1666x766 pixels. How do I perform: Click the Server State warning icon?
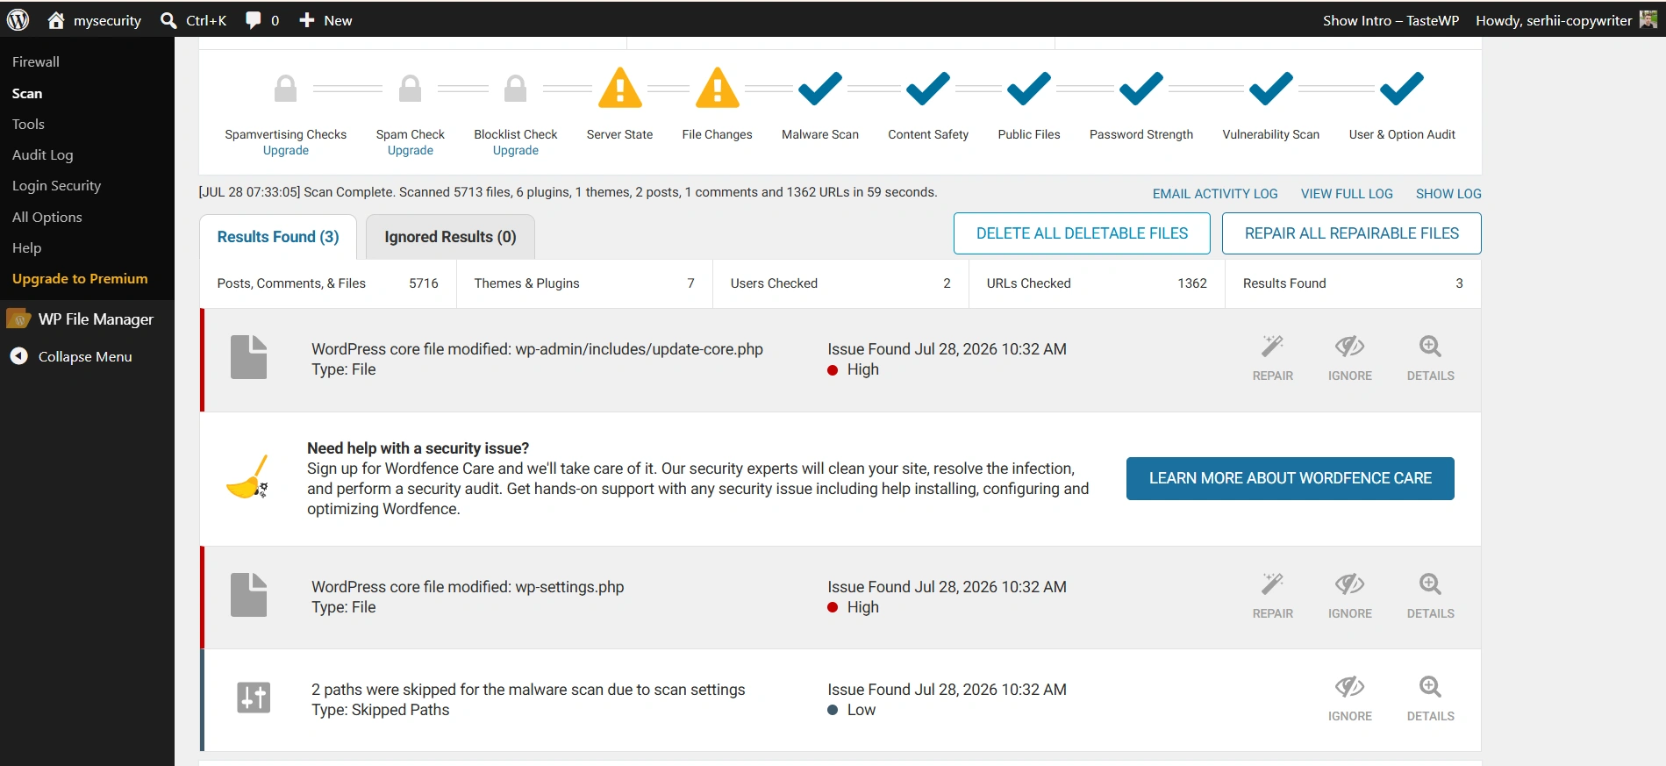tap(620, 88)
